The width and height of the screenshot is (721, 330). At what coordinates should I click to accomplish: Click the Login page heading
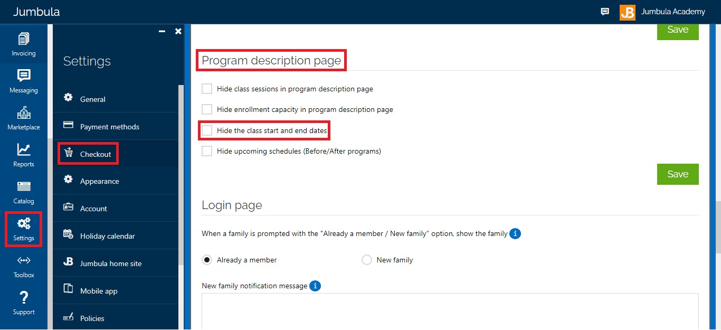[232, 205]
